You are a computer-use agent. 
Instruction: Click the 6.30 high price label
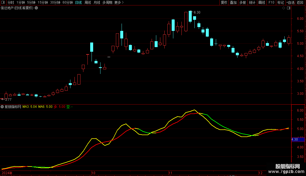pos(197,12)
